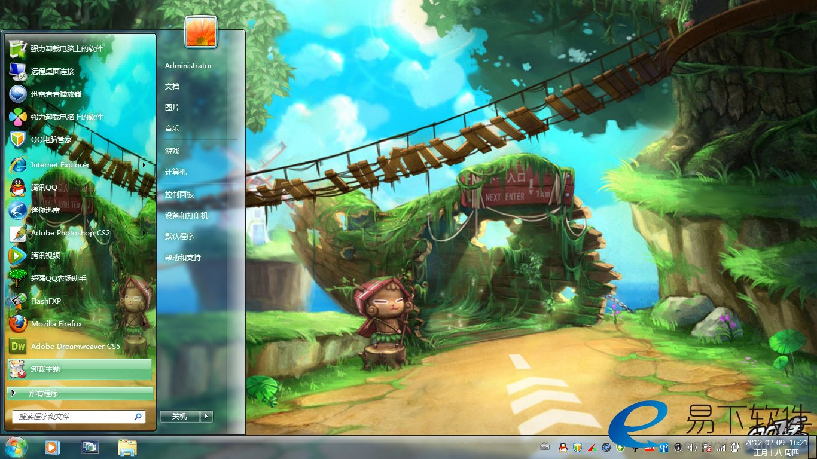The image size is (817, 459).
Task: Launch 强力卸载电脑上的软件 with the green box icon
Action: pos(79,48)
